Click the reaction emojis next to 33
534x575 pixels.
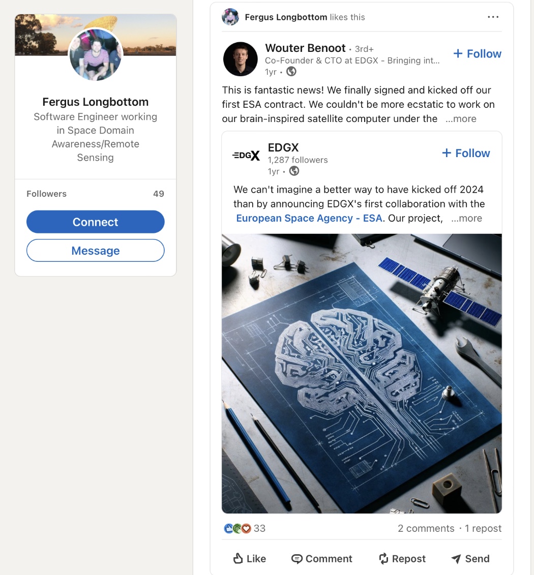pyautogui.click(x=238, y=529)
